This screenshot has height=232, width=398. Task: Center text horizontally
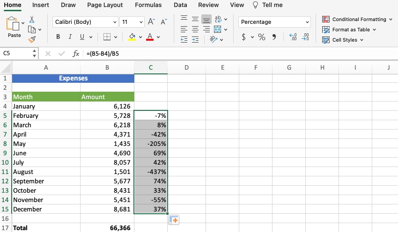[x=195, y=29]
